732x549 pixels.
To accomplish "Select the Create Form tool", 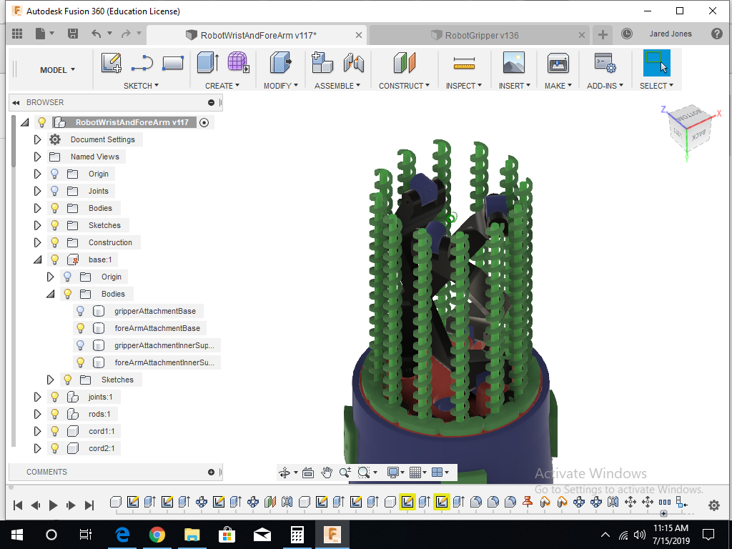I will click(x=238, y=63).
